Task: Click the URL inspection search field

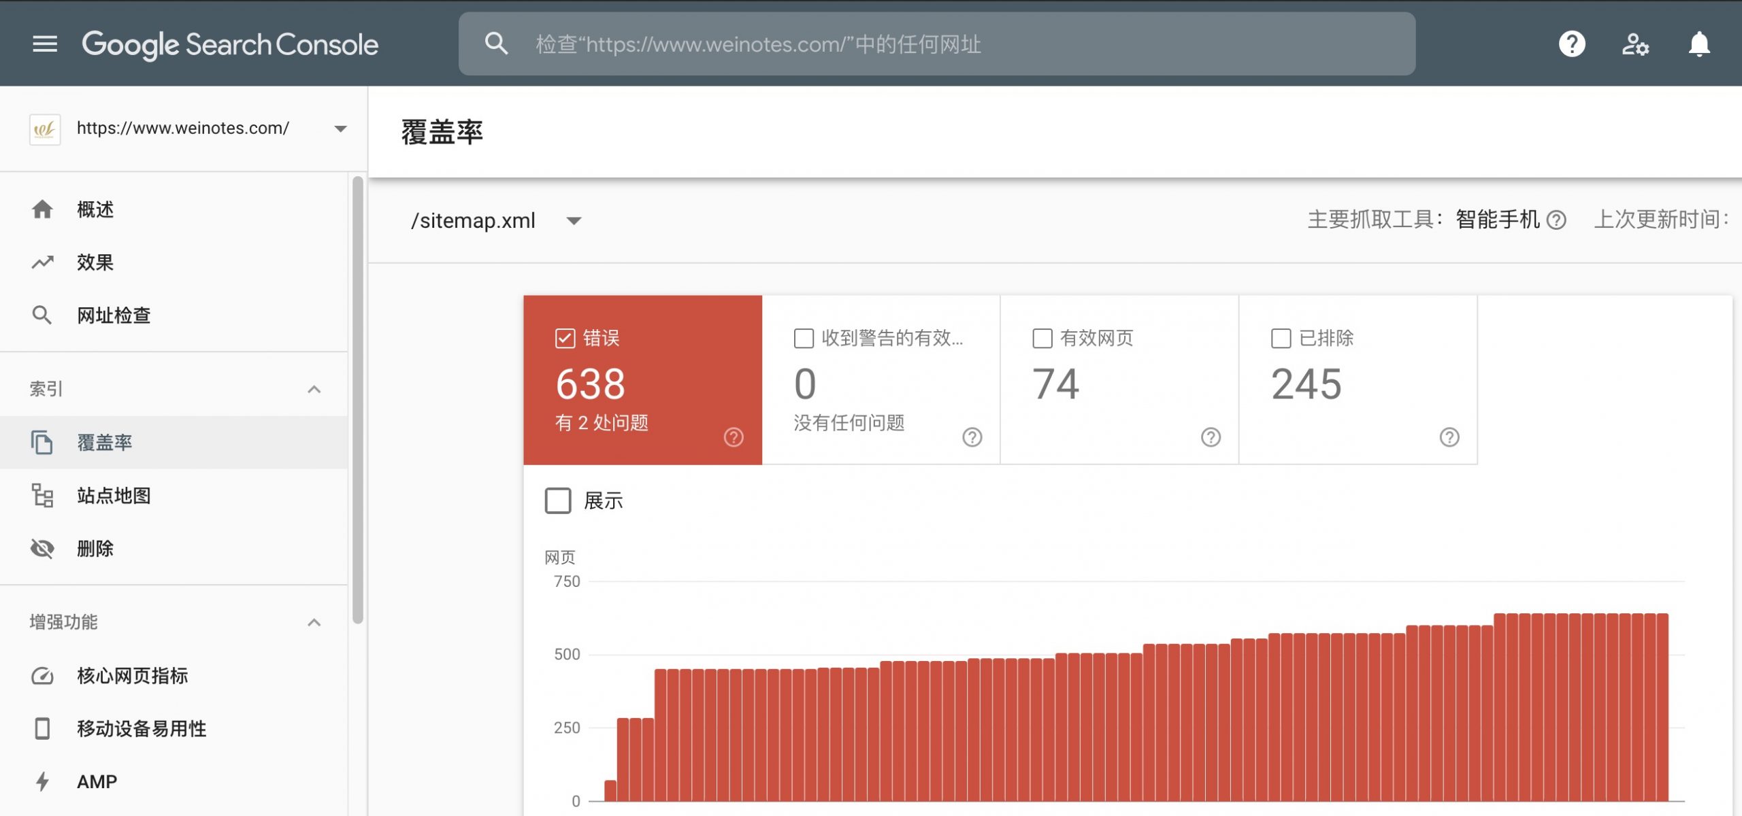Action: (x=937, y=44)
